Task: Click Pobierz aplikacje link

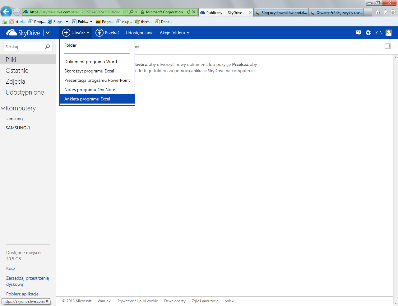Action: pyautogui.click(x=22, y=294)
